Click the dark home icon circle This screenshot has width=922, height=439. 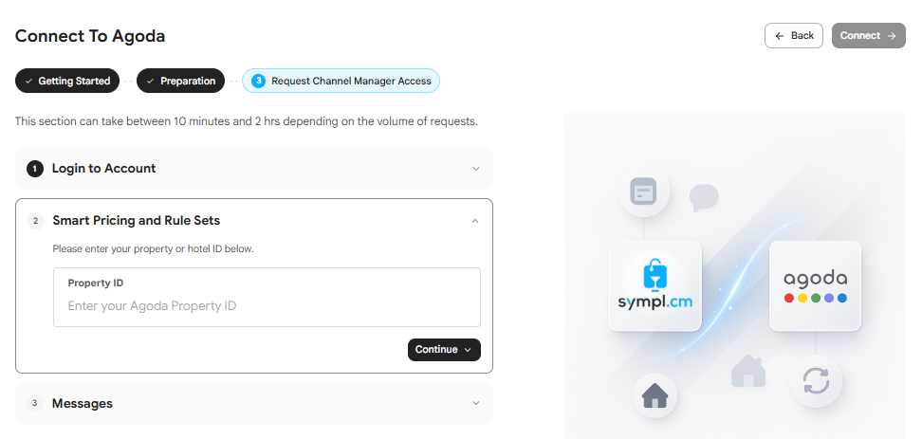[655, 395]
